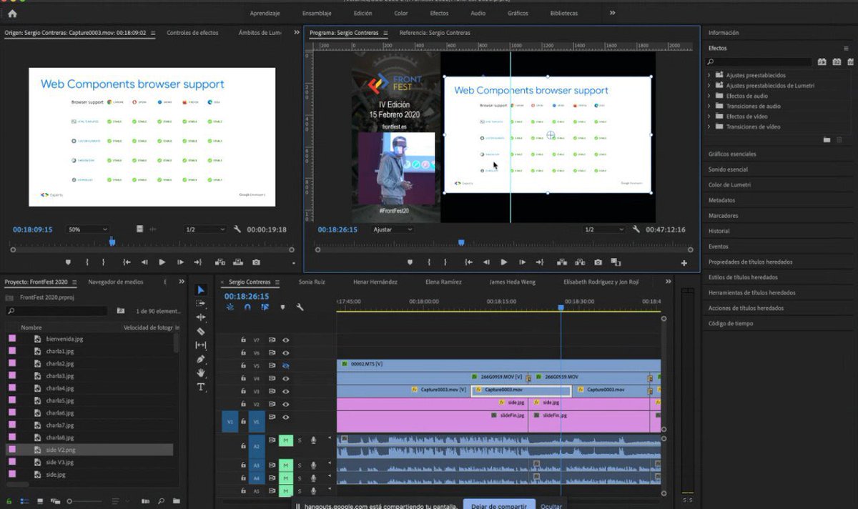
Task: Select the Selection arrow tool
Action: [x=201, y=290]
